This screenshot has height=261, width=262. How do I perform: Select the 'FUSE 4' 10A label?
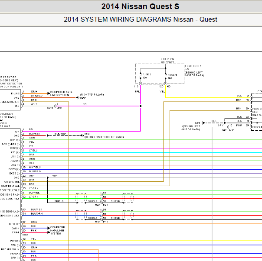(x=172, y=77)
